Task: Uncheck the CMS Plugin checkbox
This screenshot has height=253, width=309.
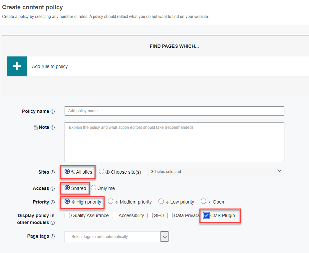Action: [206, 215]
